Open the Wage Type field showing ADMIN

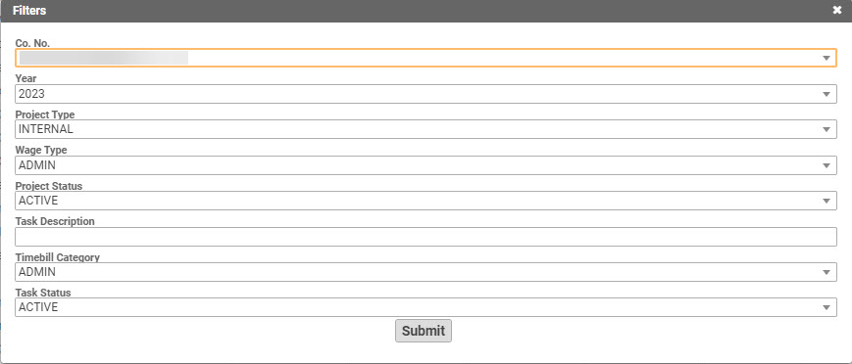click(x=426, y=165)
